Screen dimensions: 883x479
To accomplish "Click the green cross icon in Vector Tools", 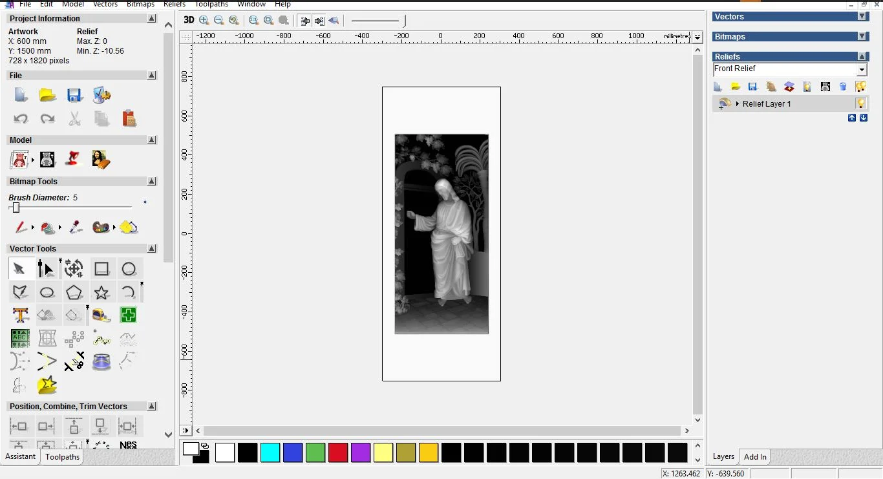I will pos(128,315).
